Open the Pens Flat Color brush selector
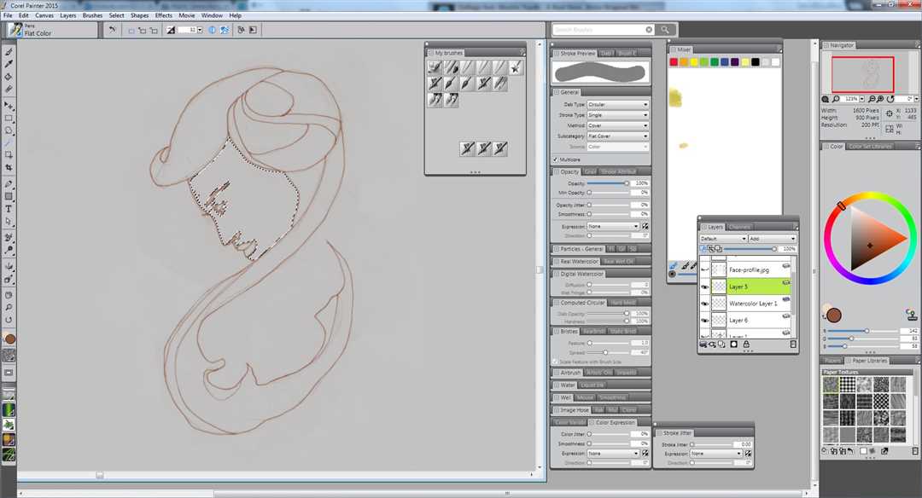 click(x=15, y=30)
